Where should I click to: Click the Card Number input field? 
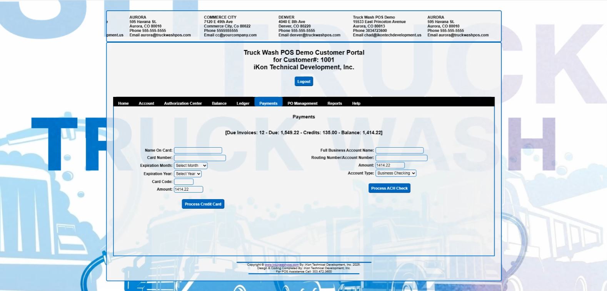pos(200,158)
